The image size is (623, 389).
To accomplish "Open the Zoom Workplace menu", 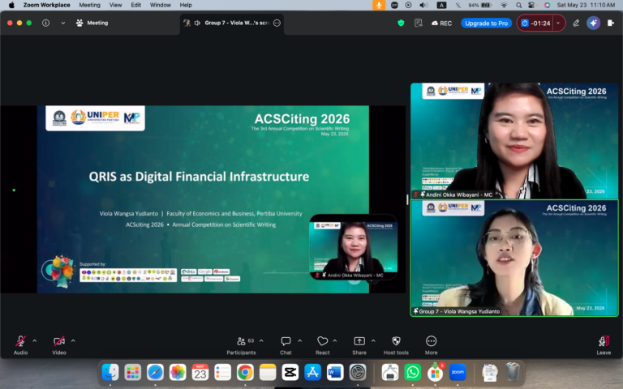I will coord(46,5).
